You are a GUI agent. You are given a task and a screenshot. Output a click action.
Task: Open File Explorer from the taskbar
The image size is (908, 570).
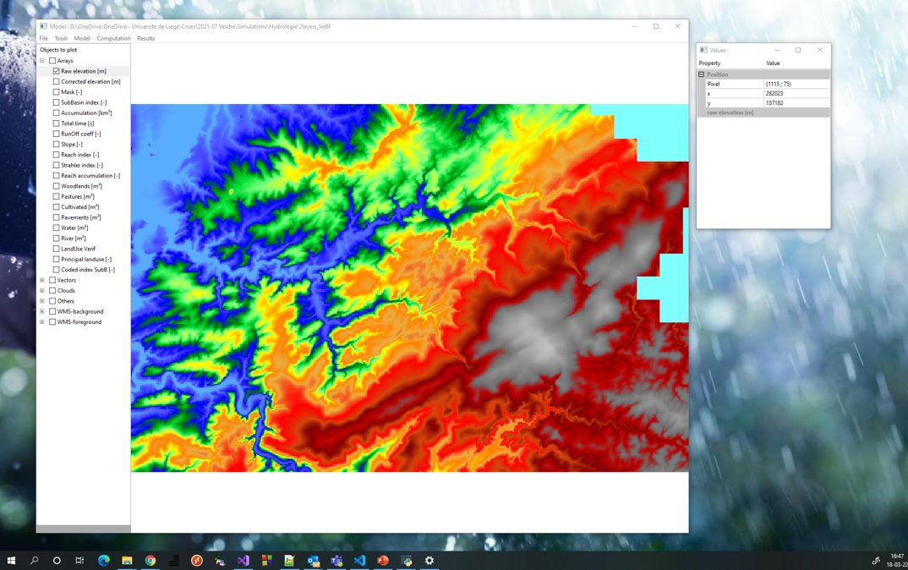pos(127,560)
